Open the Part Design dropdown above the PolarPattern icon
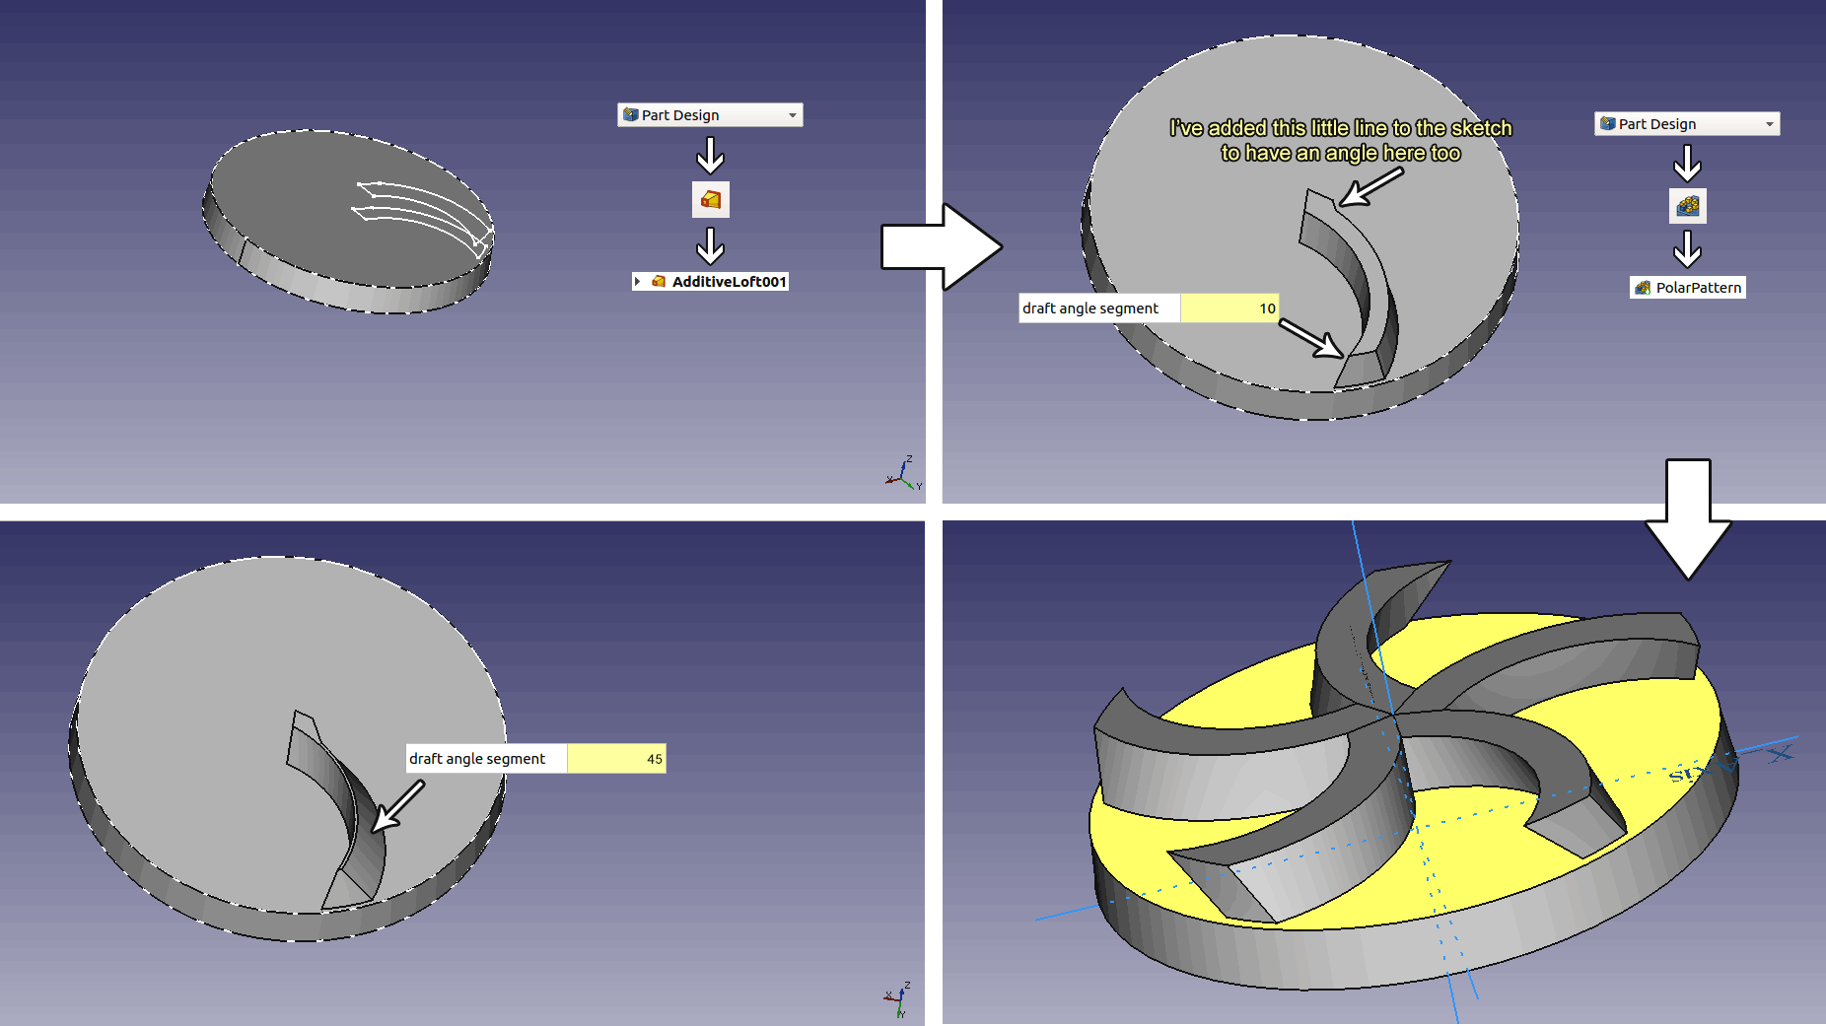 1687,124
